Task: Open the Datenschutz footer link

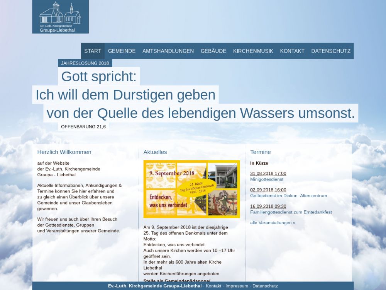Action: [265, 286]
